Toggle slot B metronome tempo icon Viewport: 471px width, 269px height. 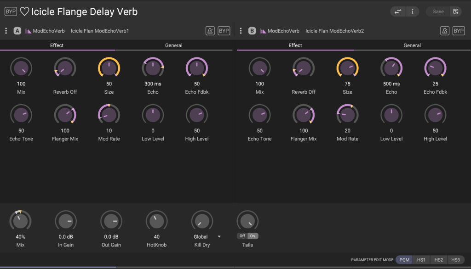click(x=445, y=31)
